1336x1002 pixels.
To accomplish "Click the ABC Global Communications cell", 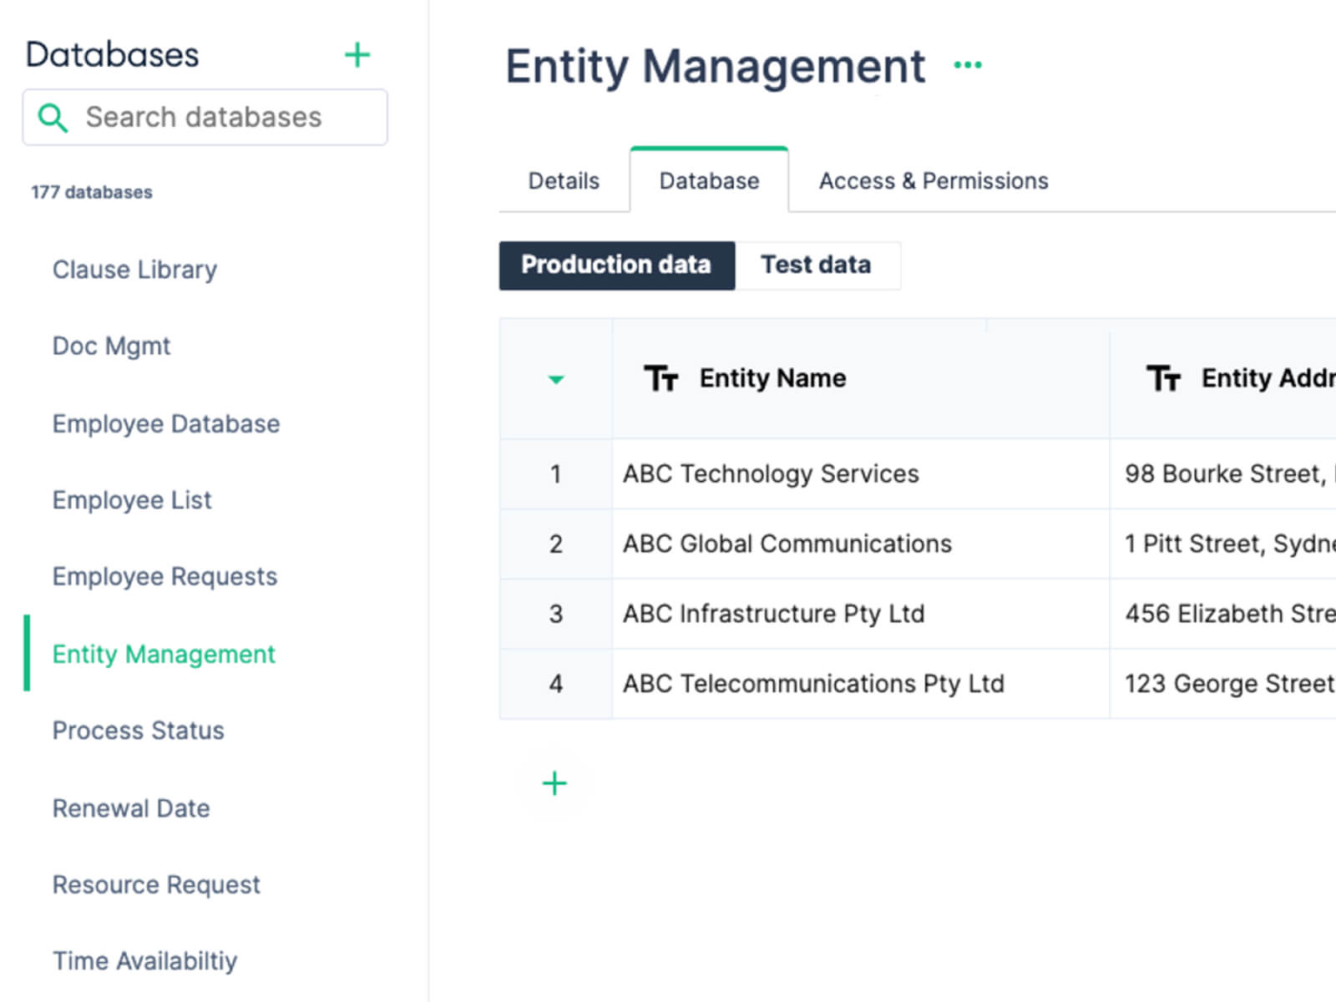I will pyautogui.click(x=787, y=544).
